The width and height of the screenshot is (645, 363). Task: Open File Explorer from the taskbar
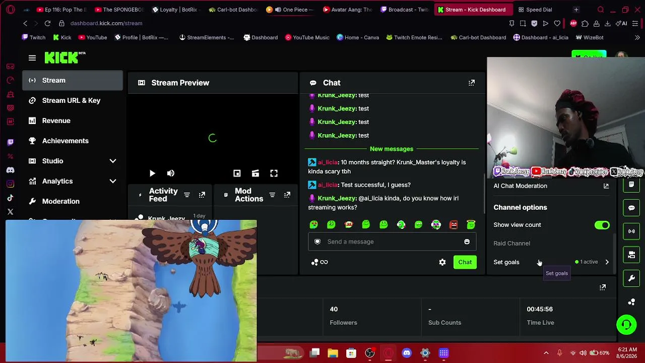click(333, 353)
